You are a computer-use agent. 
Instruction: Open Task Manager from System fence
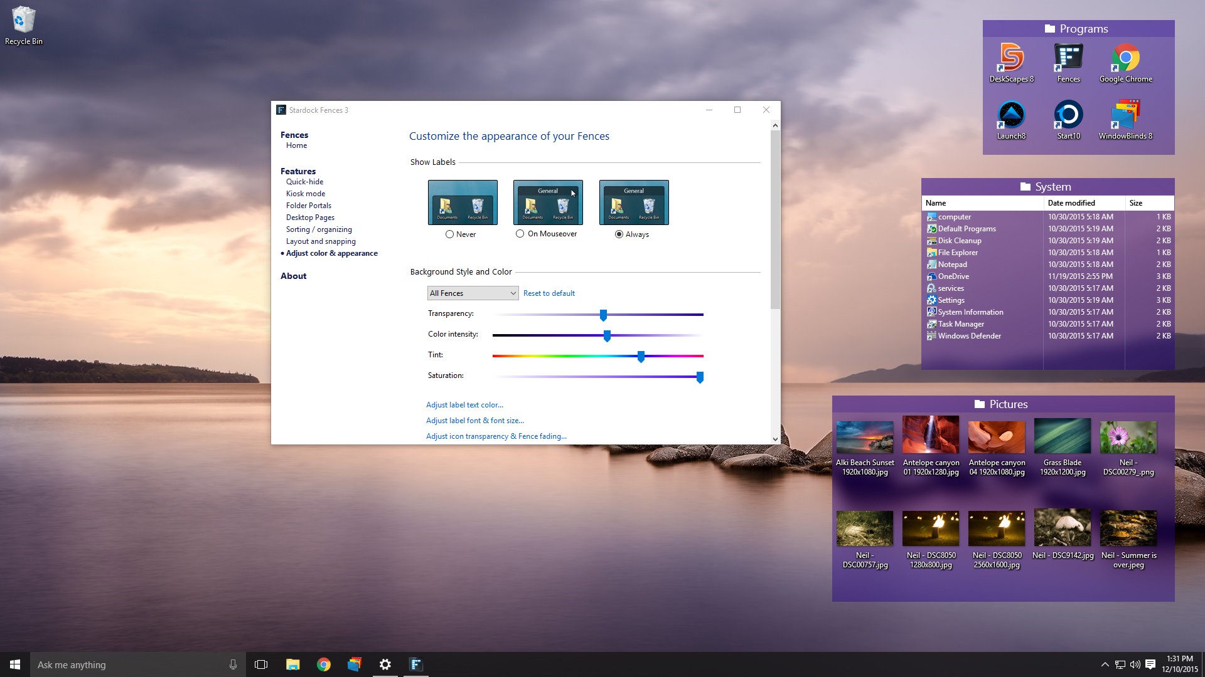(x=960, y=323)
